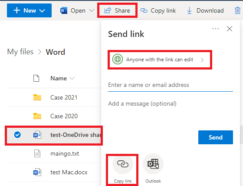Click the download arrow icon
The width and height of the screenshot is (243, 186).
tap(189, 10)
